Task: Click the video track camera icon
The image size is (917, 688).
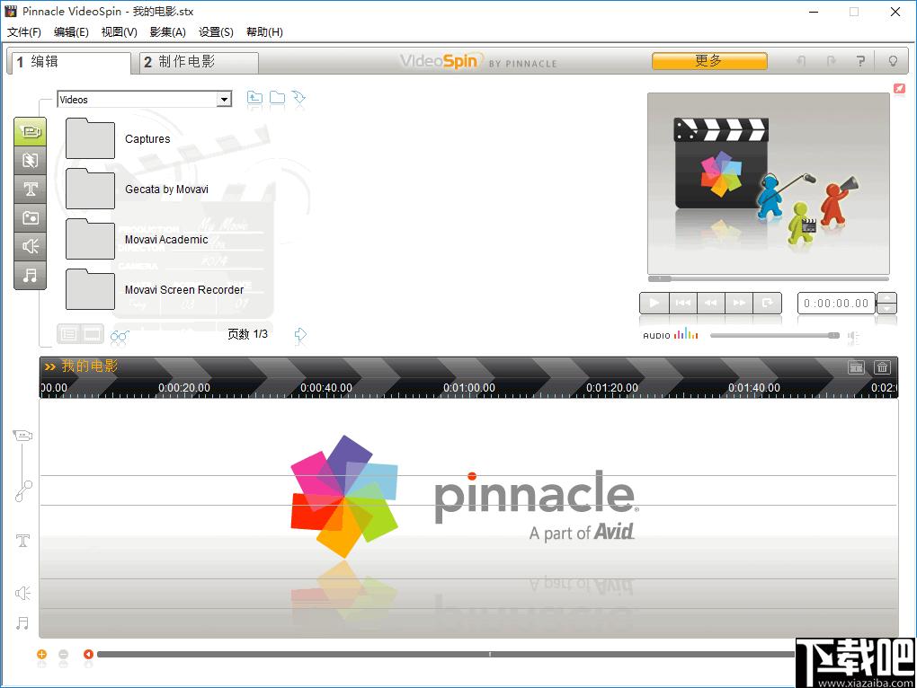Action: point(22,435)
